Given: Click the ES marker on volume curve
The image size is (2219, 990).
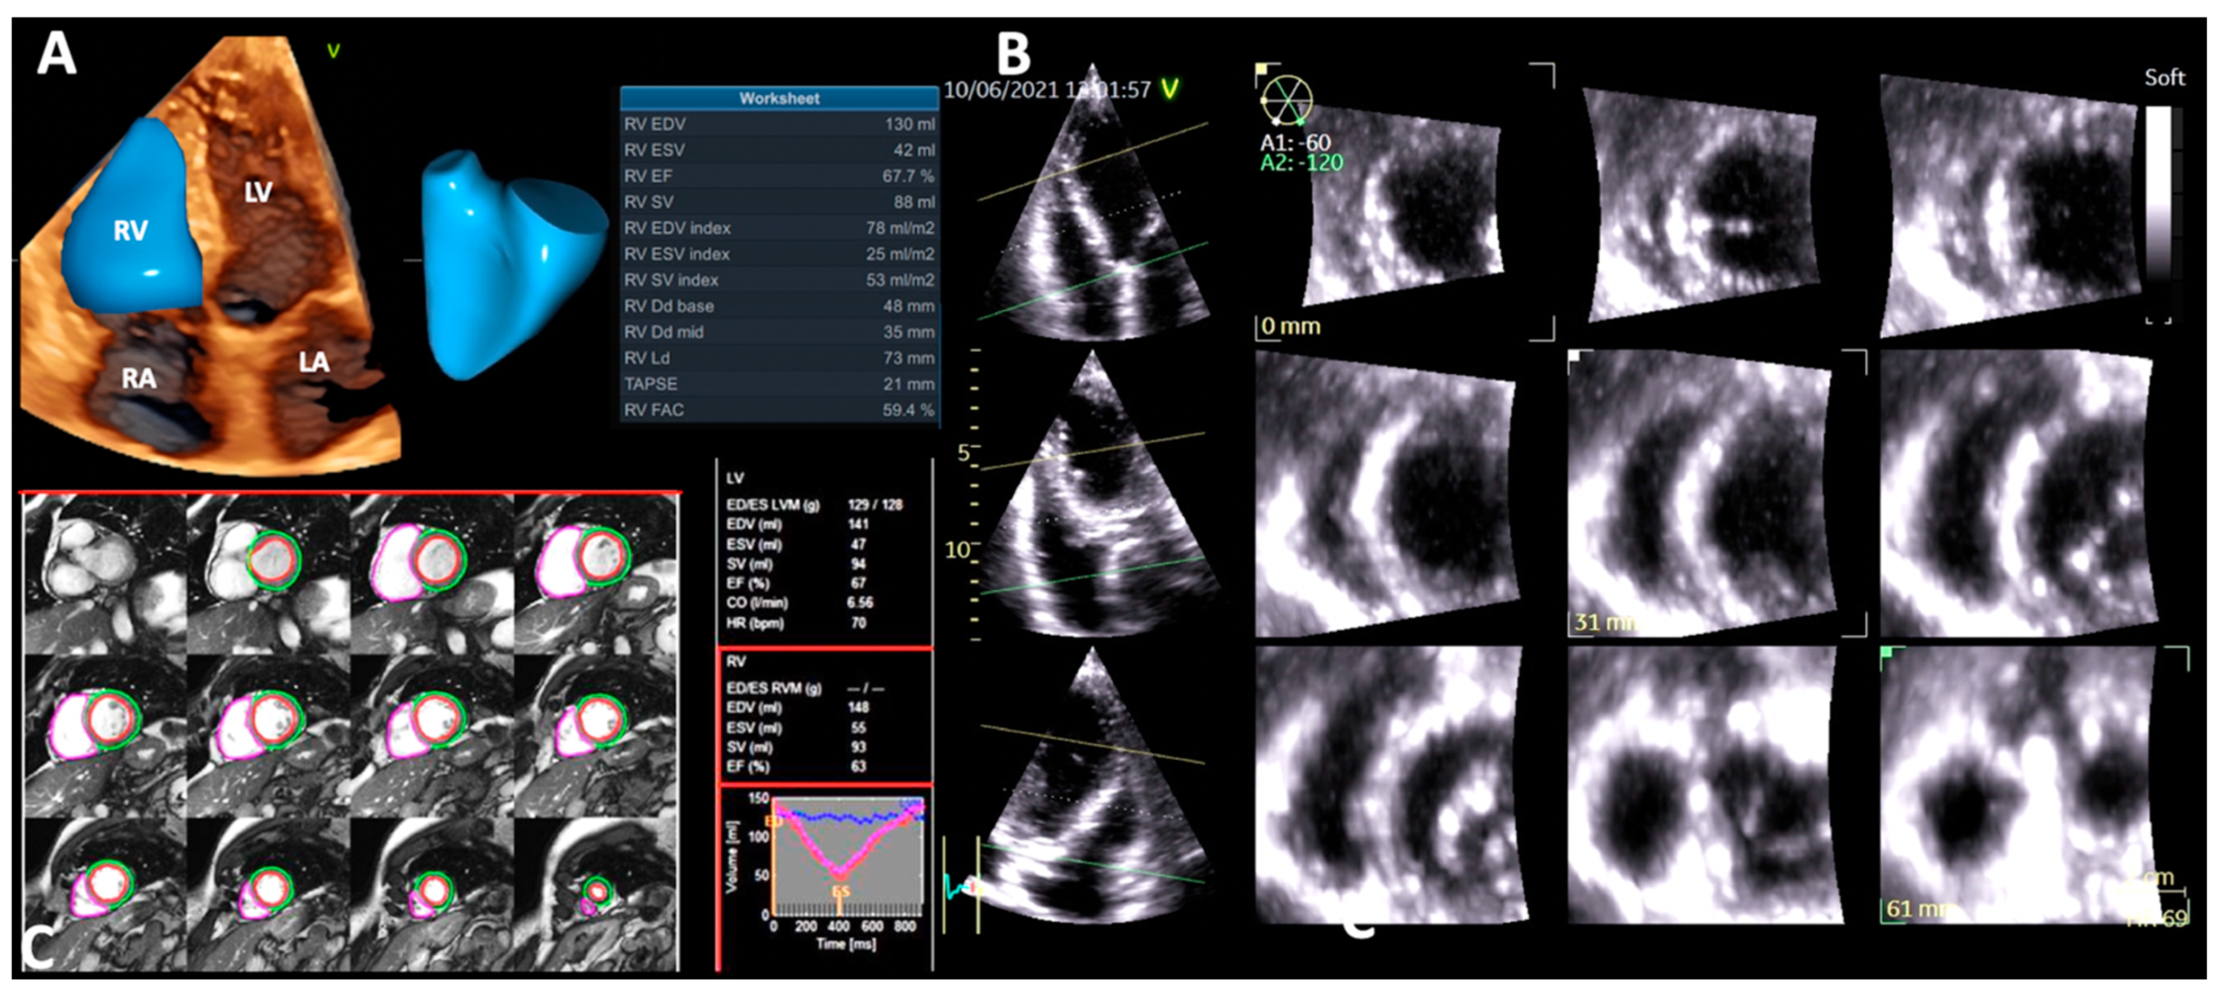Looking at the screenshot, I should (x=840, y=892).
